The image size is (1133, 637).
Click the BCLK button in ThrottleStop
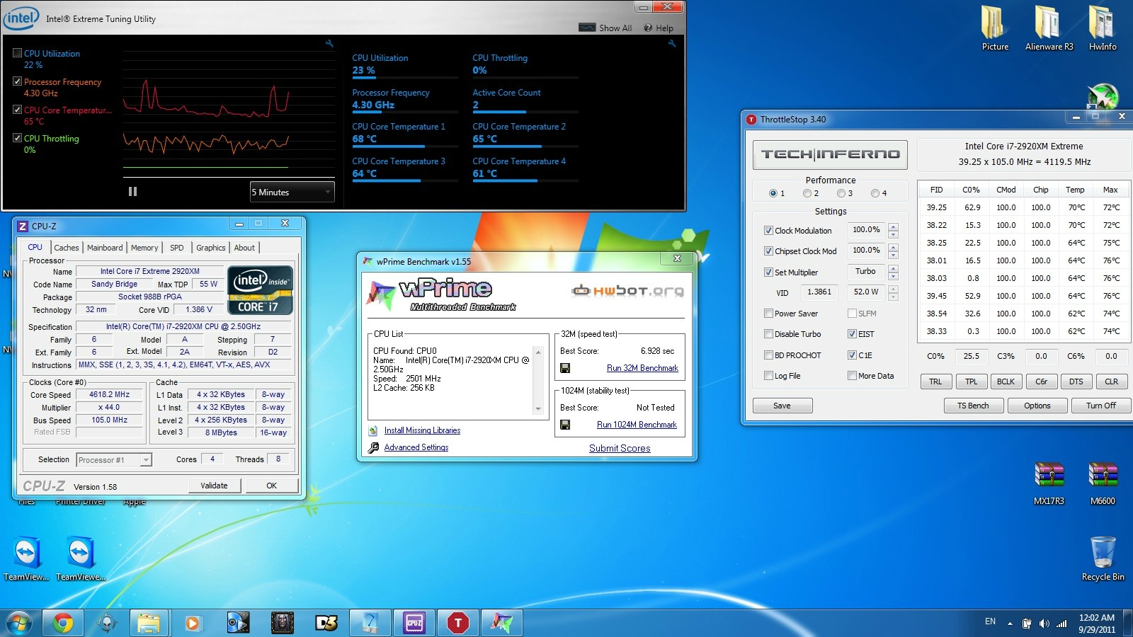click(x=1006, y=381)
